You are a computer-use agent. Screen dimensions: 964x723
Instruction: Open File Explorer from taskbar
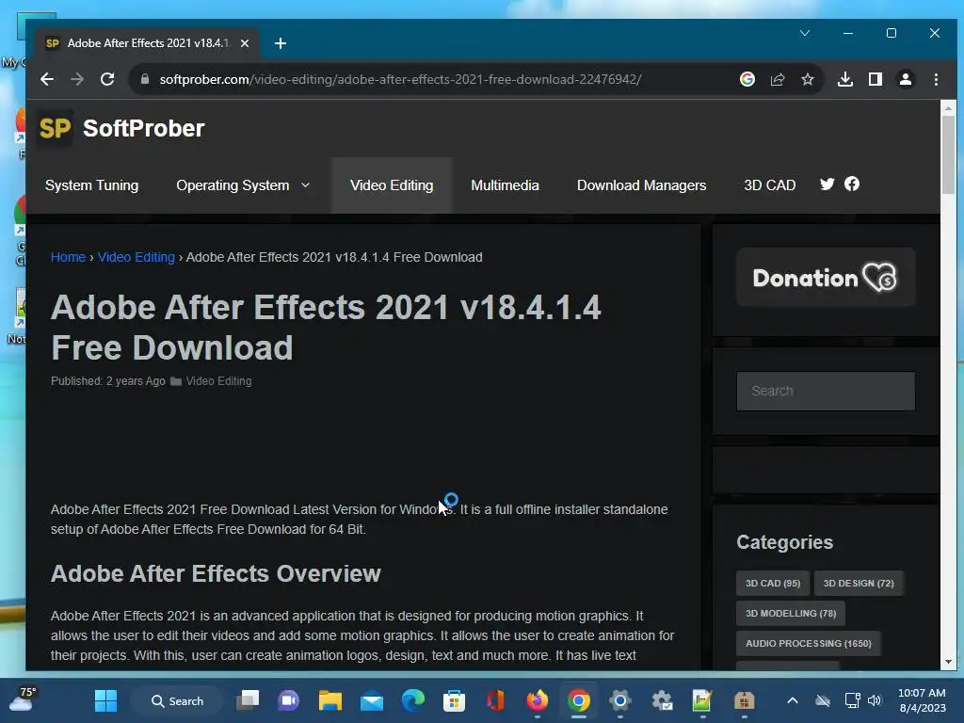[x=330, y=700]
